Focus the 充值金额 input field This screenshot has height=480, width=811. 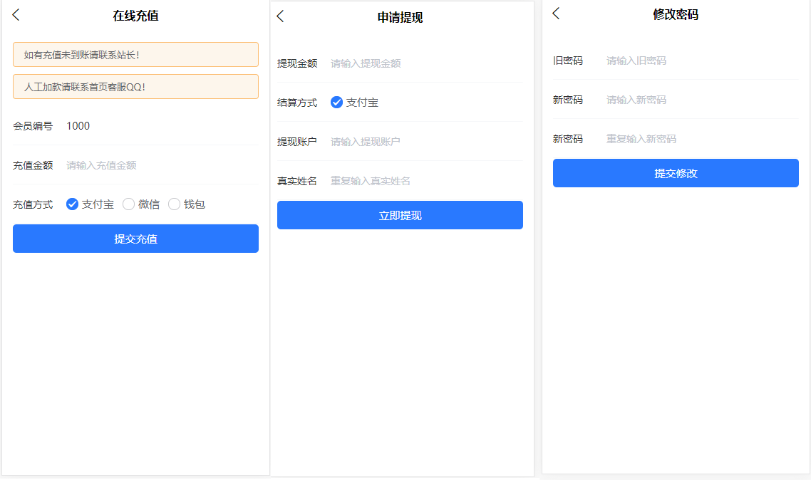(x=160, y=165)
